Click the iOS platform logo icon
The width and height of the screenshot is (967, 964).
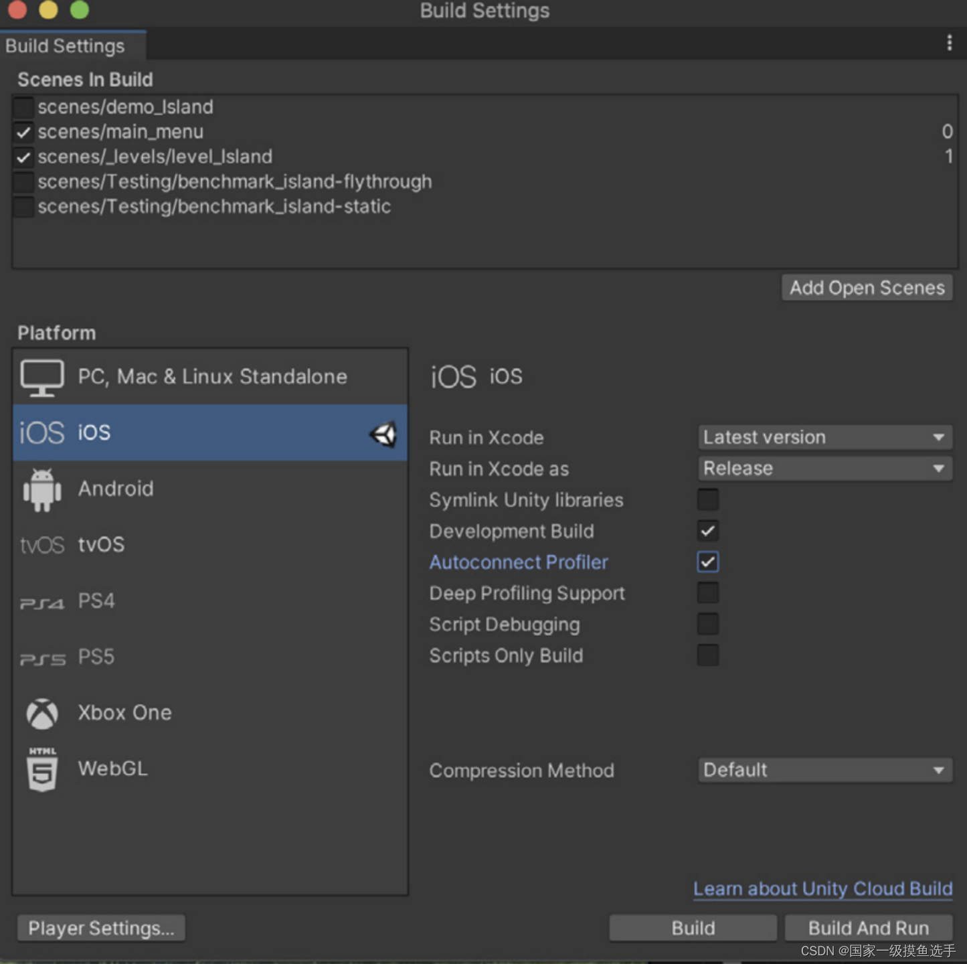point(41,433)
